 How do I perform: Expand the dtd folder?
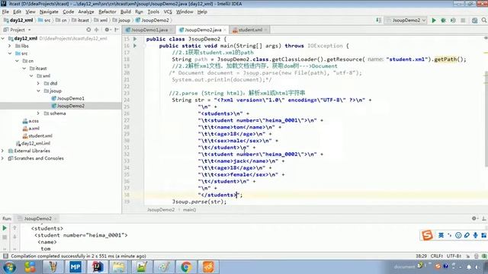pyautogui.click(x=38, y=83)
